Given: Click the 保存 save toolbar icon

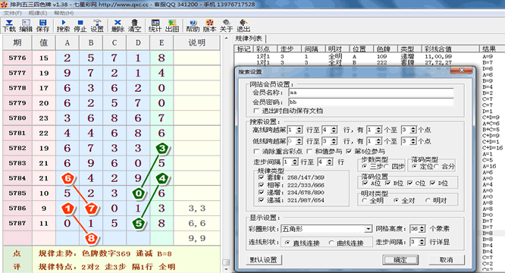Looking at the screenshot, I should coord(42,26).
